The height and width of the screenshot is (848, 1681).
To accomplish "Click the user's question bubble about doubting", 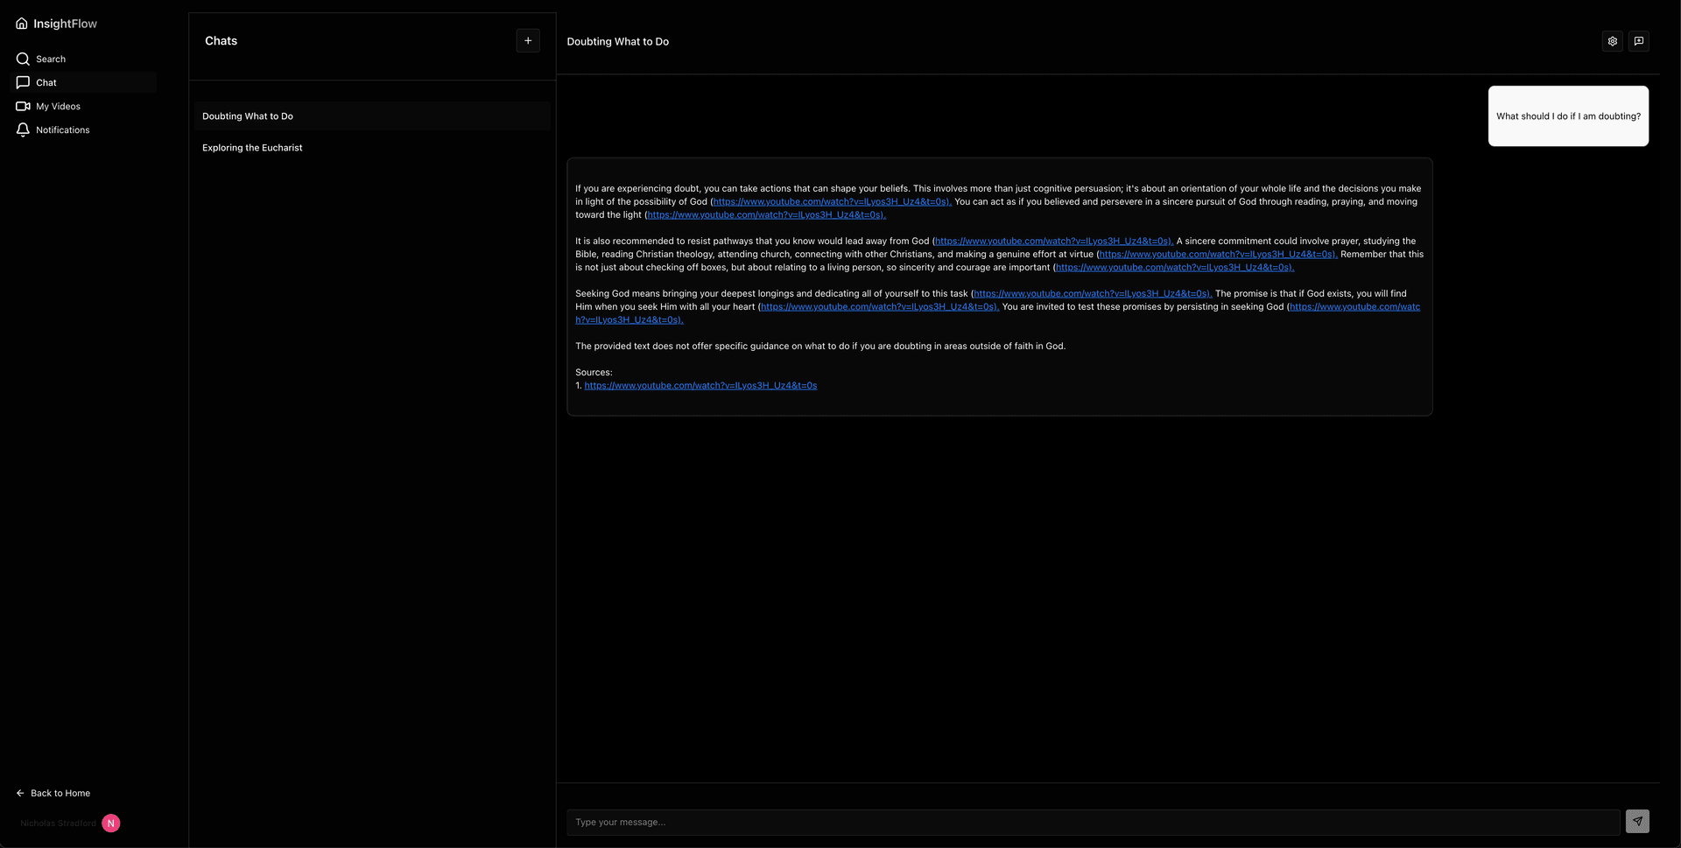I will 1567,116.
